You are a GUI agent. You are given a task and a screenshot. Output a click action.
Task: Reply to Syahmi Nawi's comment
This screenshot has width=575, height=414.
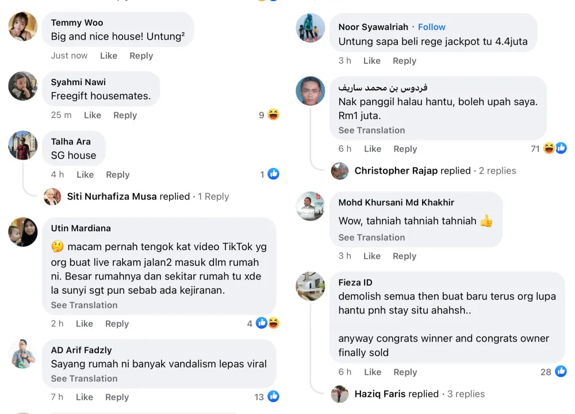click(x=125, y=115)
